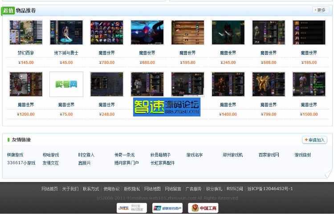Image resolution: width=334 pixels, height=214 pixels.
Task: Open the 百家游戏网 friend link
Action: [269, 155]
